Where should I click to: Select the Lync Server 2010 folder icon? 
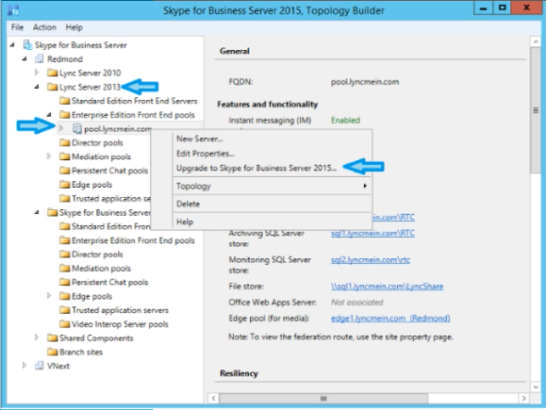(52, 73)
